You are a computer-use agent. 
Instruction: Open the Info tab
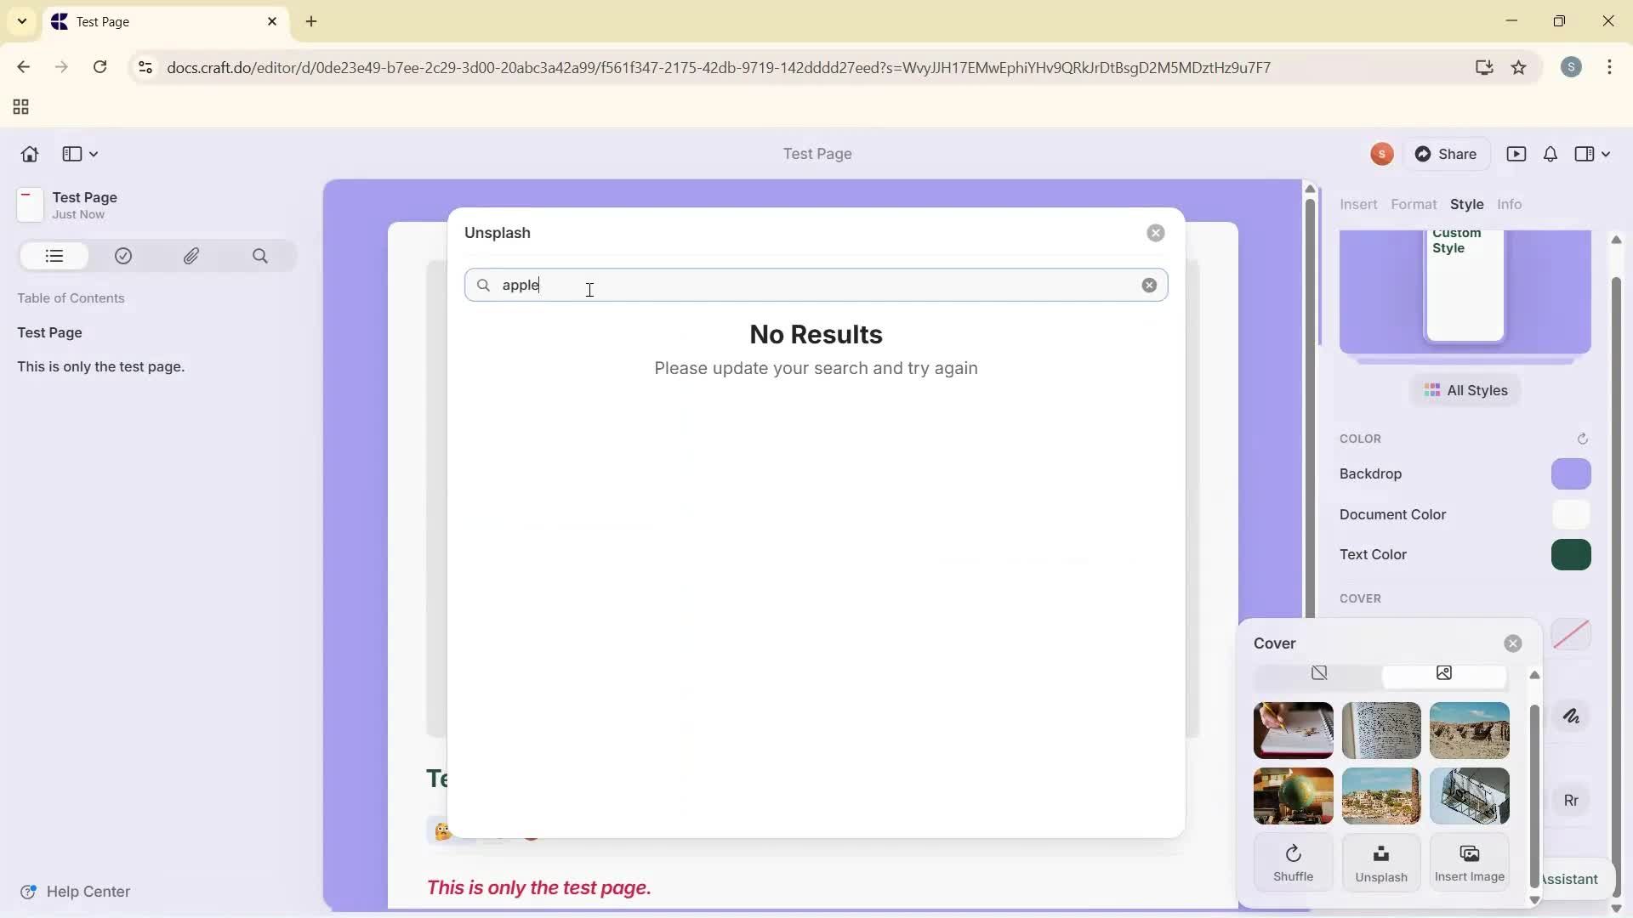(x=1511, y=204)
